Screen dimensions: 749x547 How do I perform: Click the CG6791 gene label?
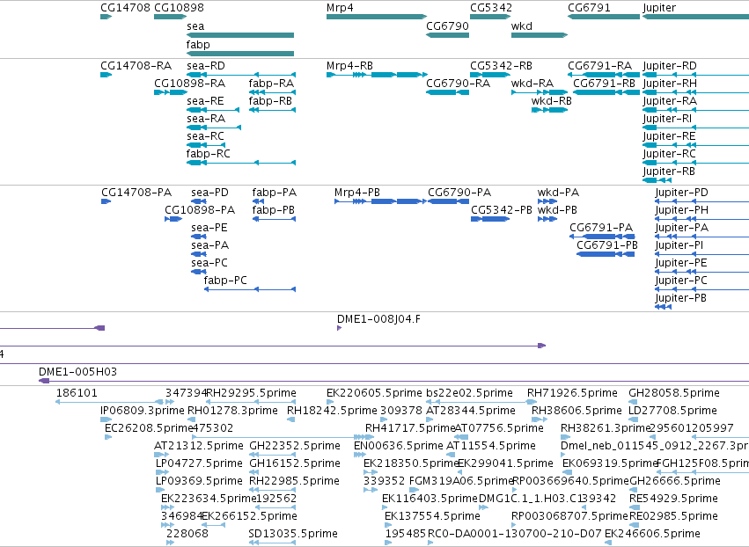click(589, 8)
